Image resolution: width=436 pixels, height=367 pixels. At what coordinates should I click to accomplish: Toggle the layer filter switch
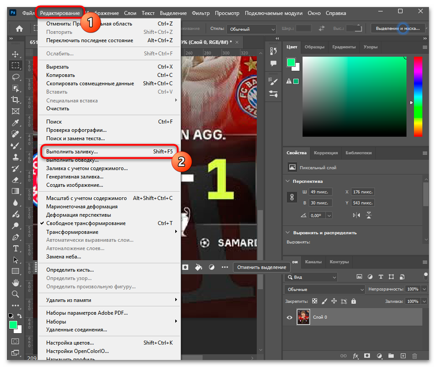[425, 276]
